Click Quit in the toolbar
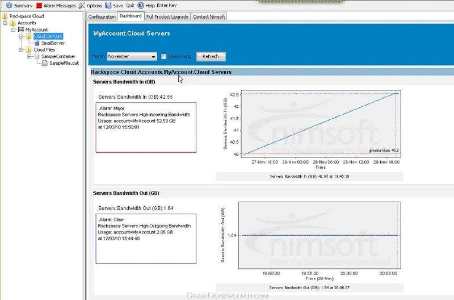Screen dimensions: 454x300 130,5
